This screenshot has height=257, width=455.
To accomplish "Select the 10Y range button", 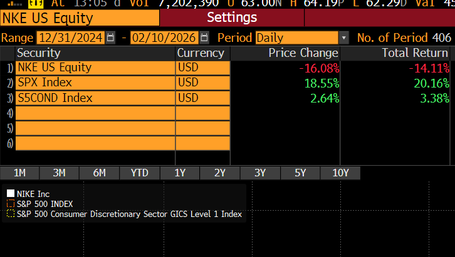I will point(340,173).
